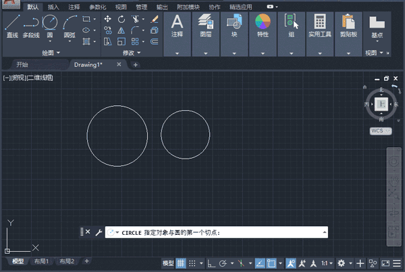Switch to the 插入 (Insert) ribbon tab
This screenshot has width=405, height=272.
pos(53,6)
